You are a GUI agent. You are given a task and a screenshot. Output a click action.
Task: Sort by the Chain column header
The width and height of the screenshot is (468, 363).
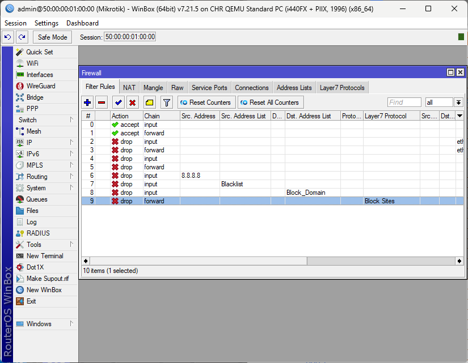pos(161,116)
